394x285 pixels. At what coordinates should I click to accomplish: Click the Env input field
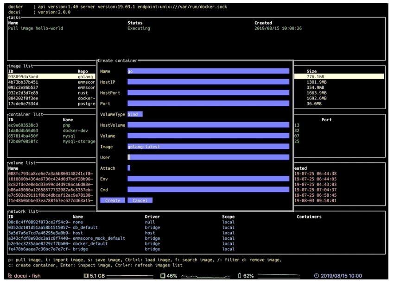click(x=208, y=179)
